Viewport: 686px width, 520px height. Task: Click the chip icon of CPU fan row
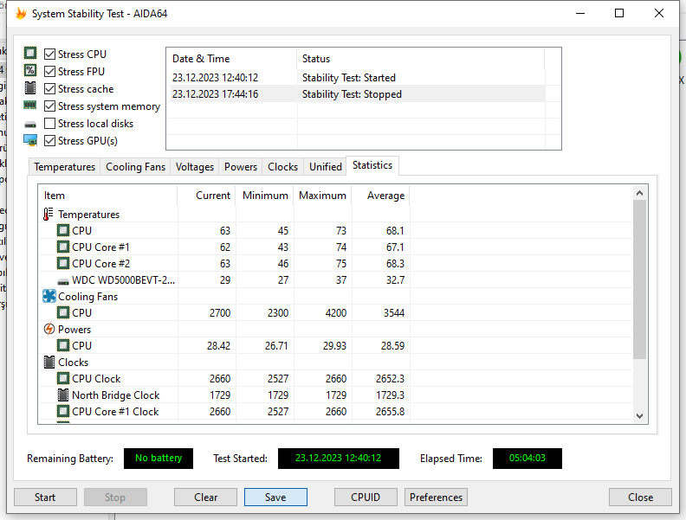pyautogui.click(x=63, y=313)
